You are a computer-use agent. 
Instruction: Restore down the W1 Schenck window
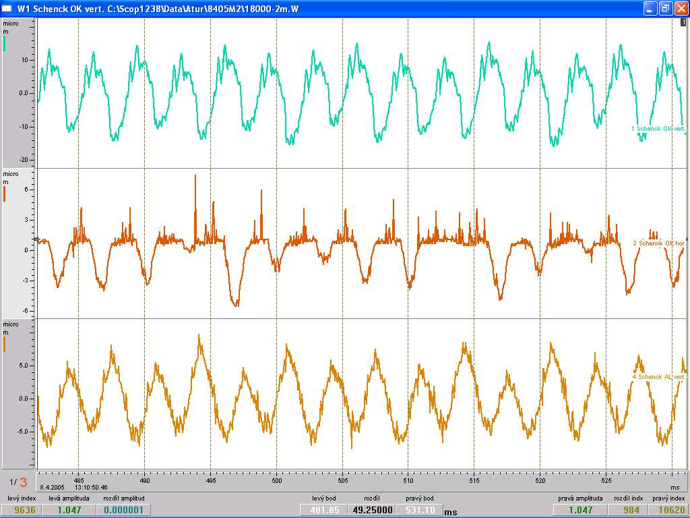[666, 8]
